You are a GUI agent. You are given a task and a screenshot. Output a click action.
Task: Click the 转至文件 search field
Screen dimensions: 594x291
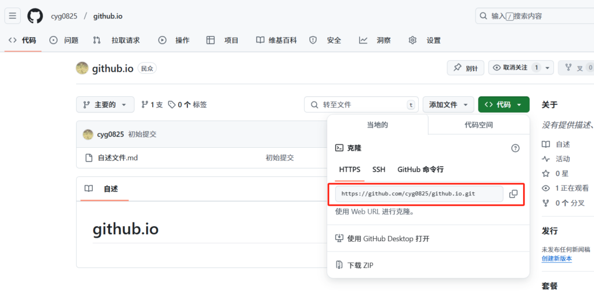tap(361, 105)
